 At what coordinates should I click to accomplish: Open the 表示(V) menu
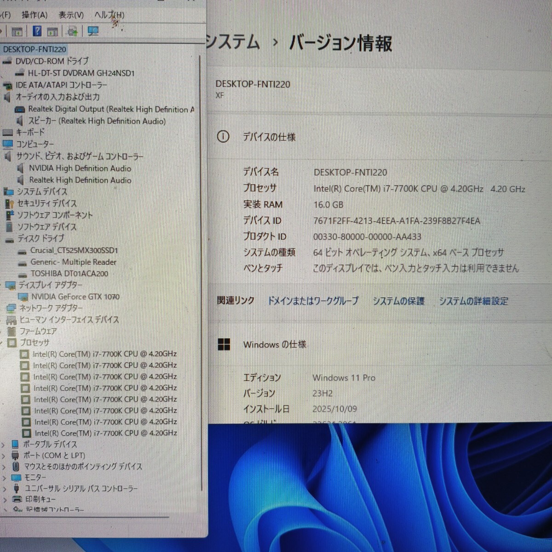(x=71, y=15)
